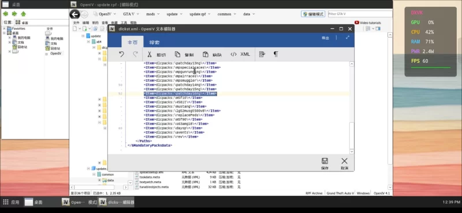Open 查看 menu in OpenIV
This screenshot has width=462, height=213.
pos(105,23)
